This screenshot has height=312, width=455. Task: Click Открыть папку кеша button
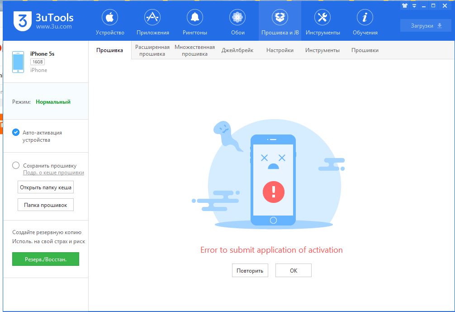coord(46,187)
